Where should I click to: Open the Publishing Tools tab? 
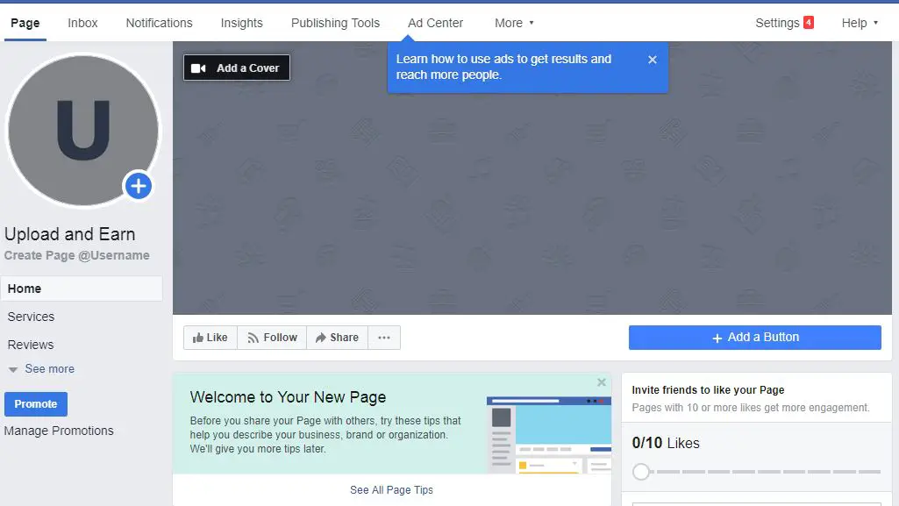335,23
